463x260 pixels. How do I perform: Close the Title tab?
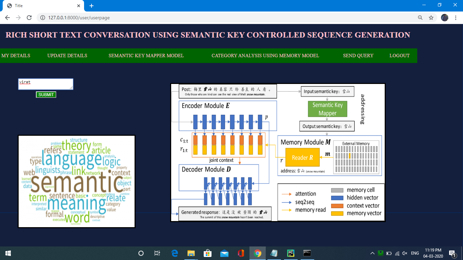pyautogui.click(x=79, y=6)
